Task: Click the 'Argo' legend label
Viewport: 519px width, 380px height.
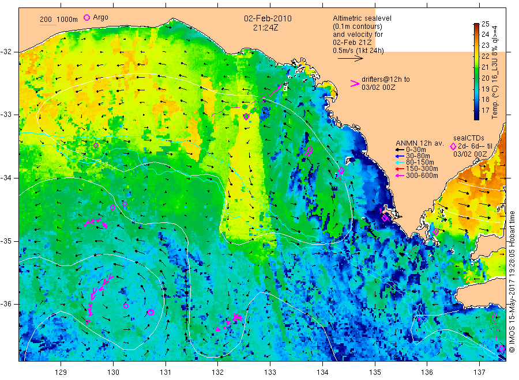Action: (100, 17)
